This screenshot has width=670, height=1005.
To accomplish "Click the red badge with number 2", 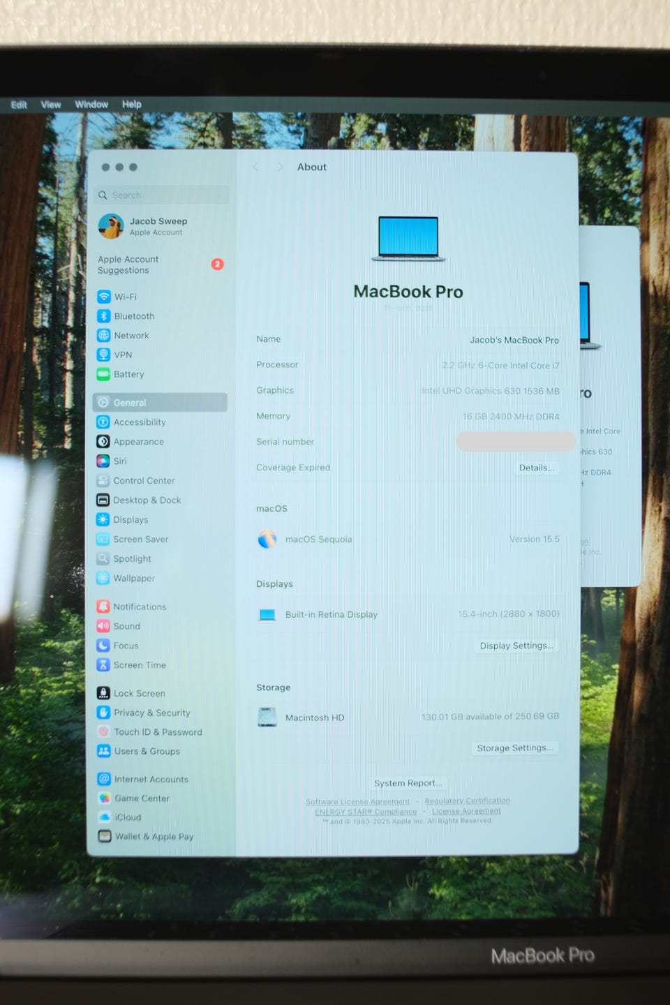I will 218,265.
